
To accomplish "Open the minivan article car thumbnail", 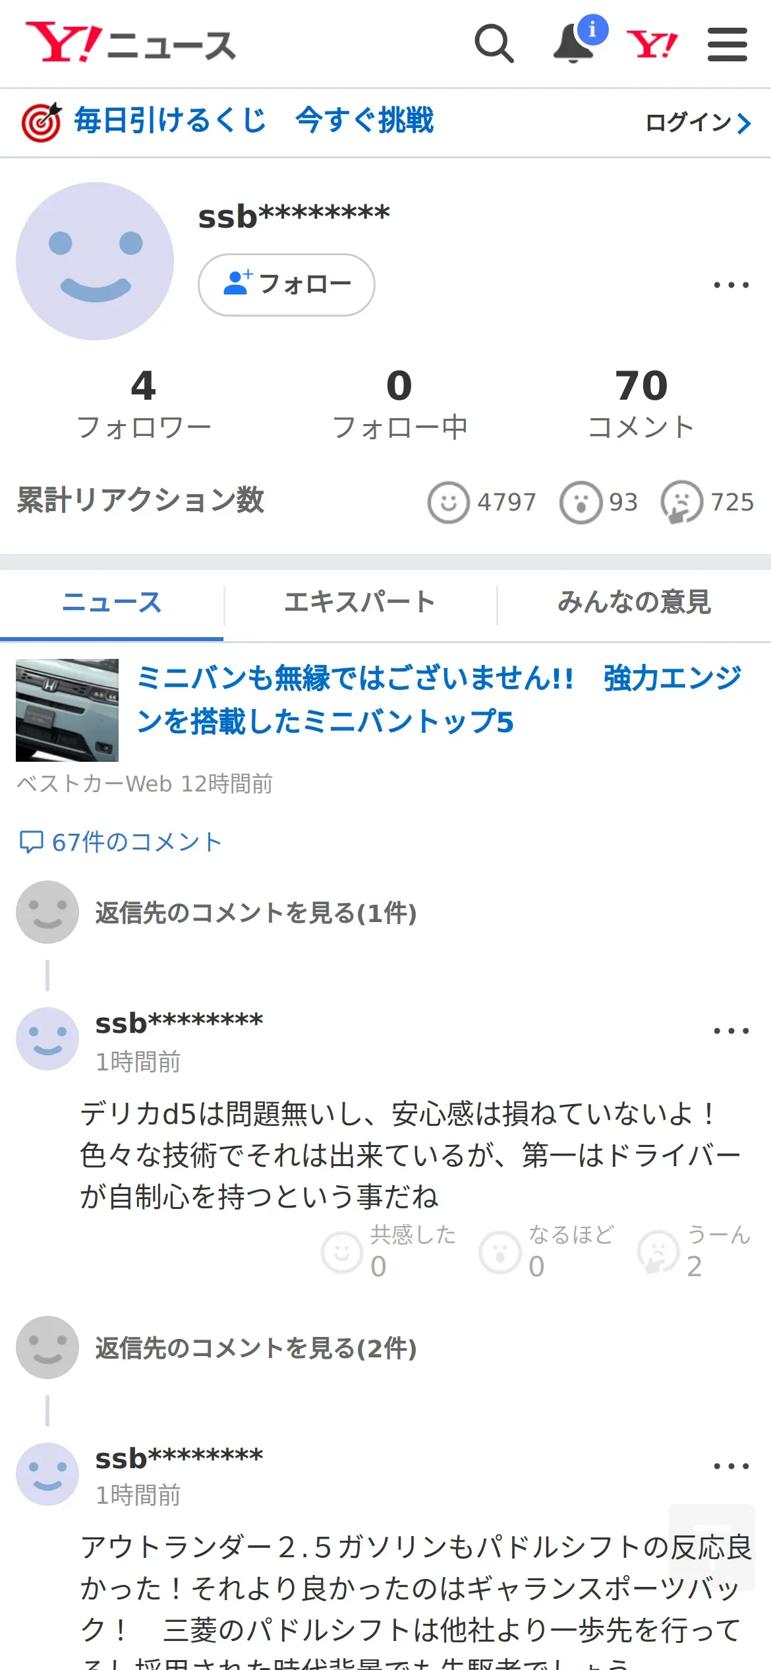I will click(x=67, y=710).
